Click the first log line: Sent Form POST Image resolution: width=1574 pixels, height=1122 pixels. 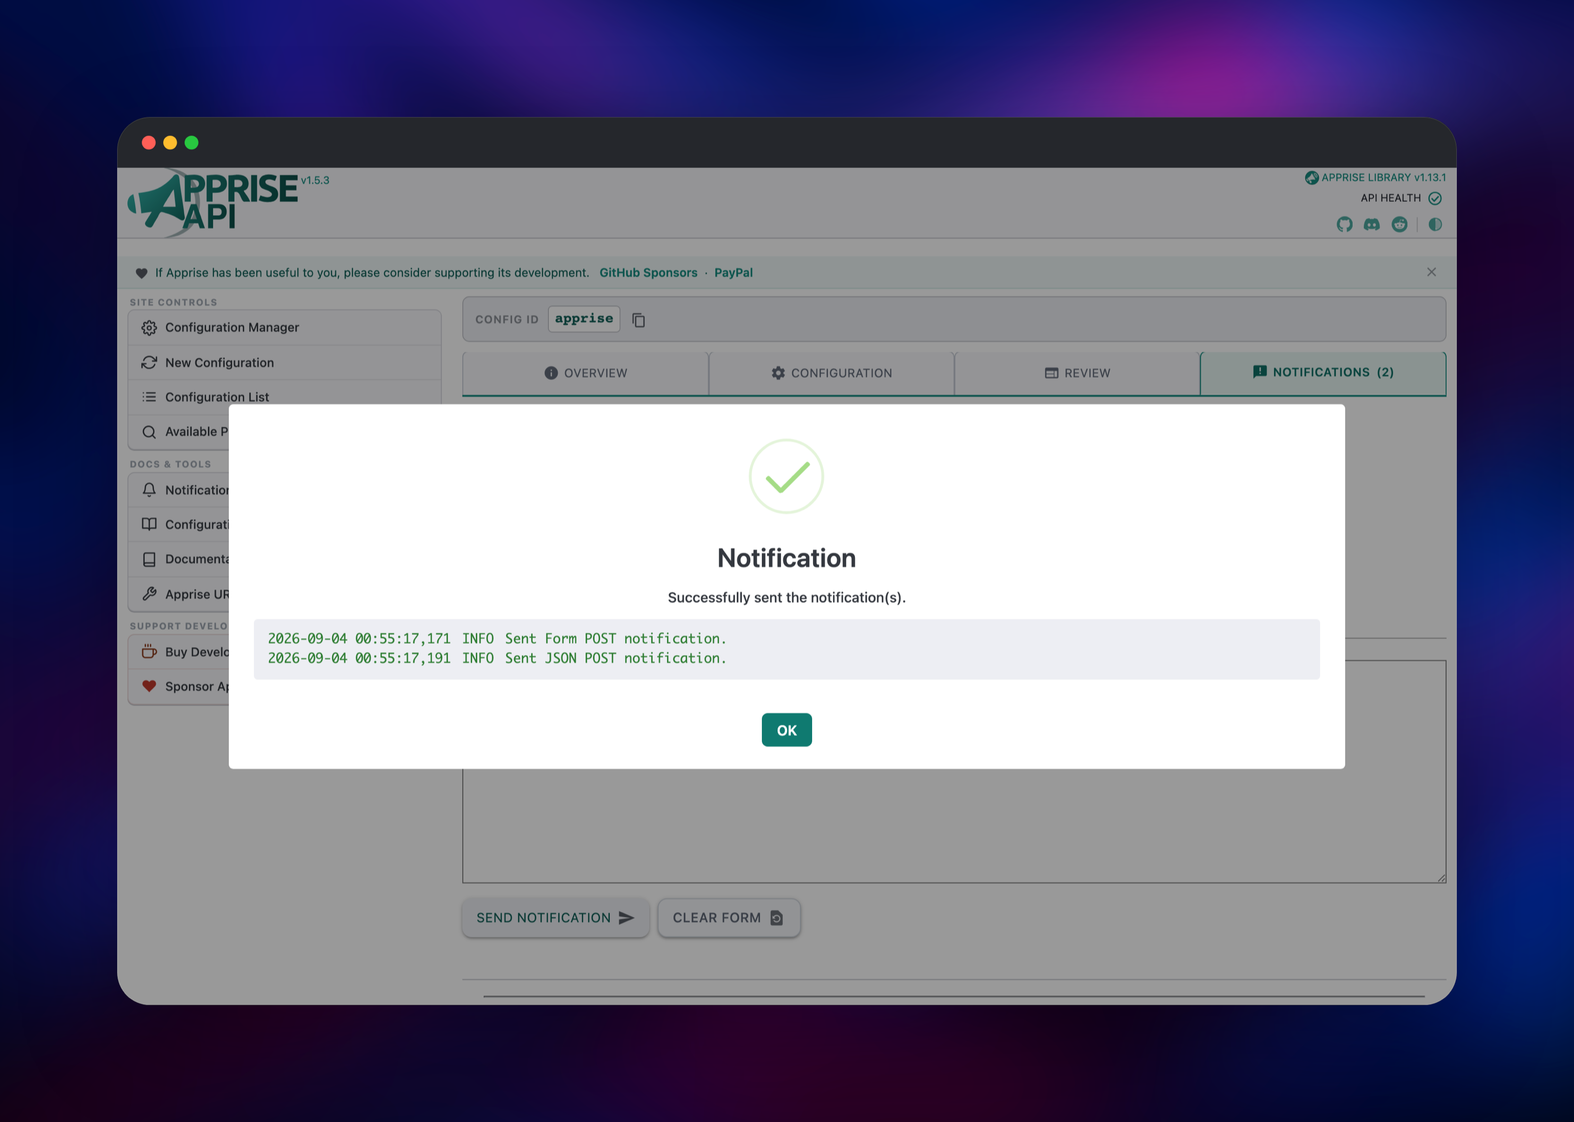(x=497, y=638)
